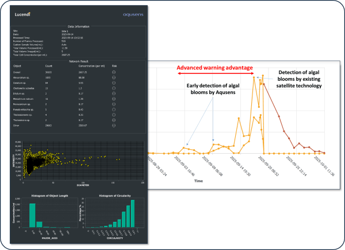Click the satellite technology detection annotation text
This screenshot has height=250, width=345.
coord(294,79)
